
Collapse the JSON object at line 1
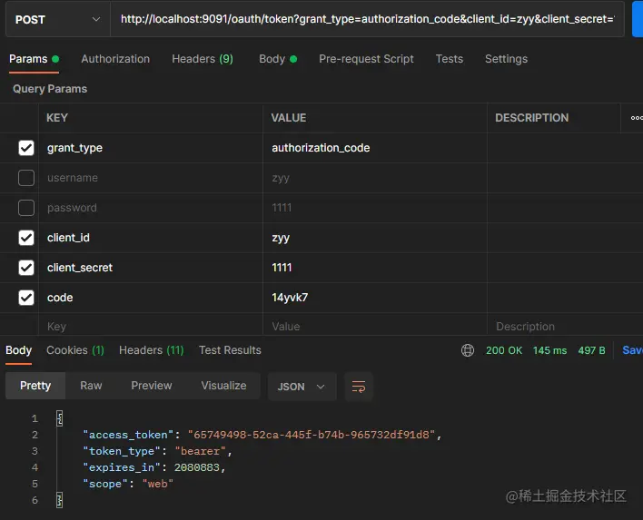[x=59, y=418]
